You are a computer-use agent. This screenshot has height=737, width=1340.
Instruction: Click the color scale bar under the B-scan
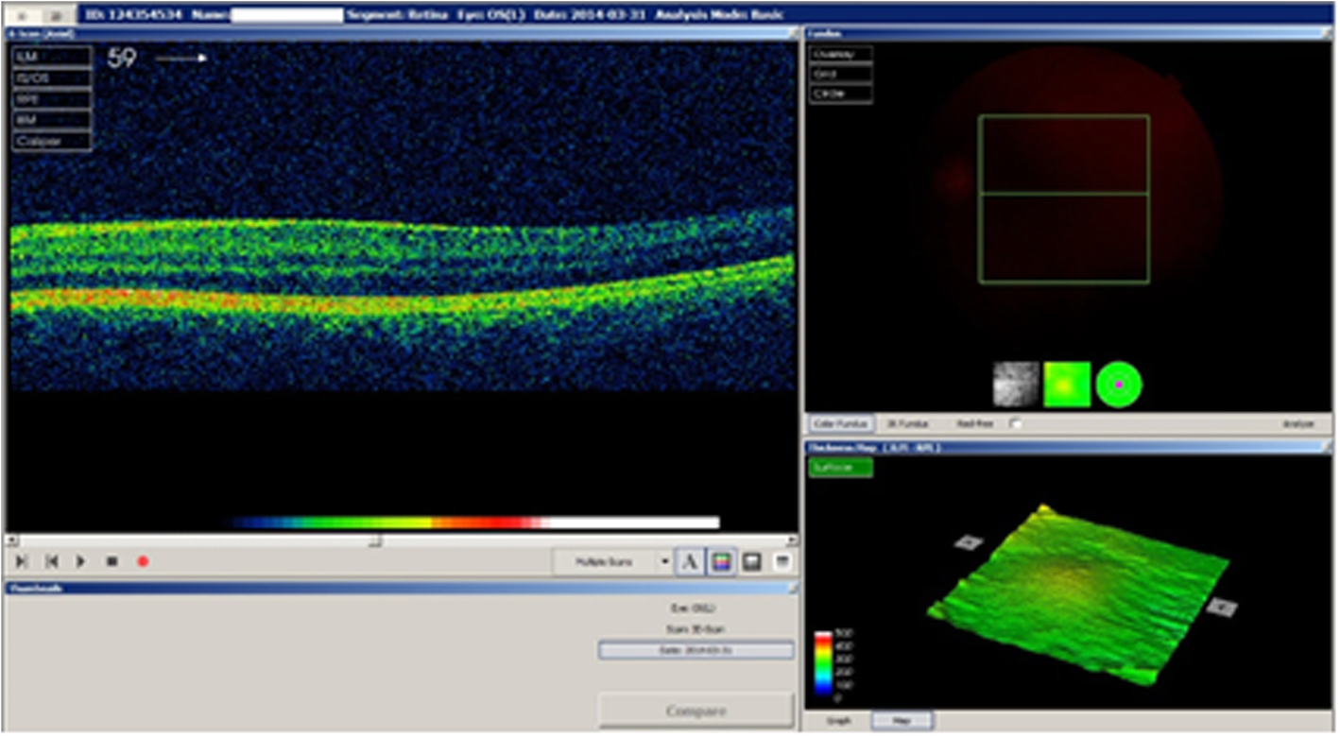[x=474, y=523]
